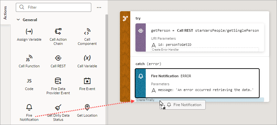This screenshot has width=277, height=125.
Task: Select the Get Dirty Data Status icon
Action: 58,107
